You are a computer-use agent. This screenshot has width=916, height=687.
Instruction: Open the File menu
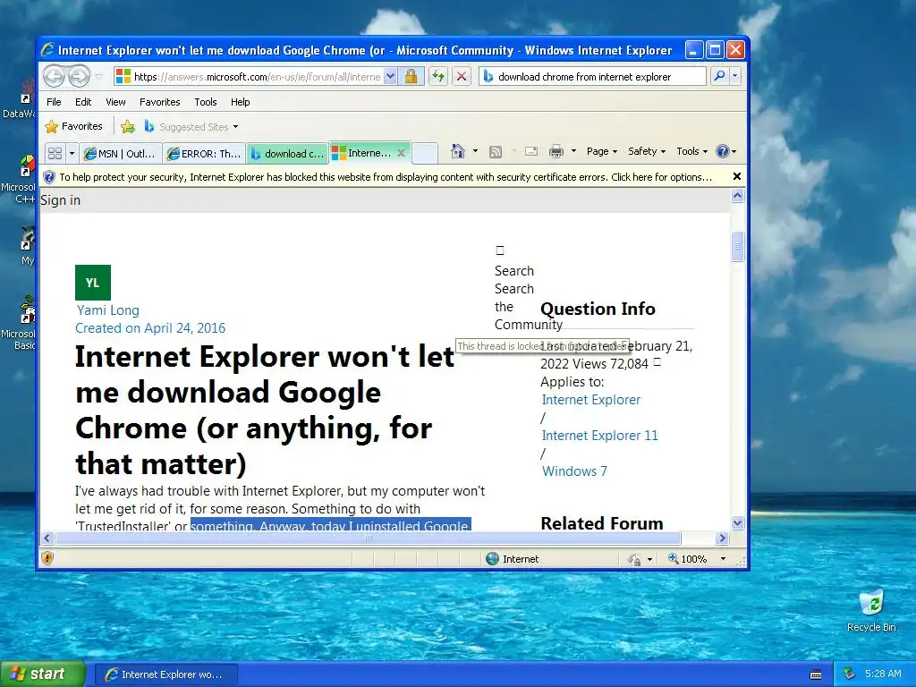[x=54, y=102]
